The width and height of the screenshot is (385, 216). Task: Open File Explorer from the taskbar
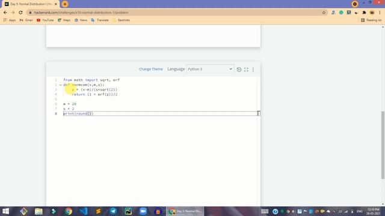pos(38,211)
